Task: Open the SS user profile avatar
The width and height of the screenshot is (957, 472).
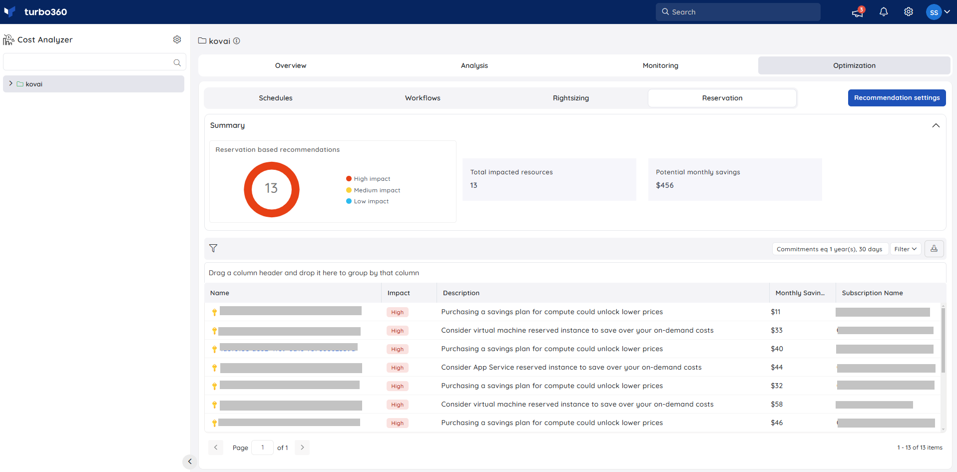Action: click(934, 12)
